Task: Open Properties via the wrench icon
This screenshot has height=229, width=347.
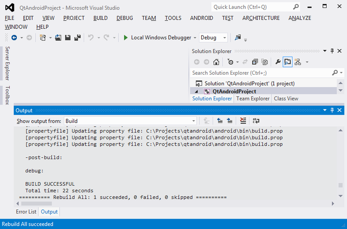Action: pyautogui.click(x=278, y=62)
